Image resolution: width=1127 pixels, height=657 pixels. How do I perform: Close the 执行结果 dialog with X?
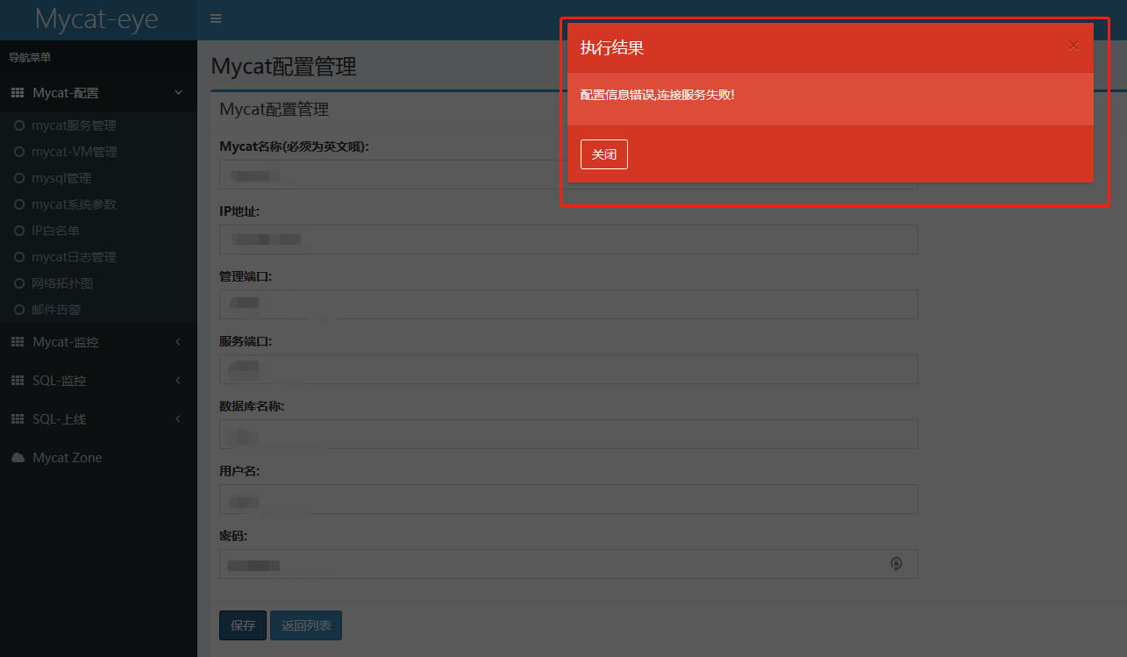(x=1074, y=46)
